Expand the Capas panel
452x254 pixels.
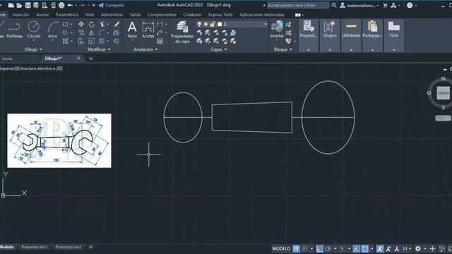(218, 49)
